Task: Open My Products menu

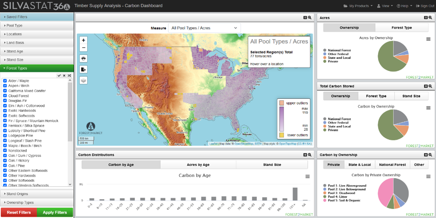Action: [358, 6]
